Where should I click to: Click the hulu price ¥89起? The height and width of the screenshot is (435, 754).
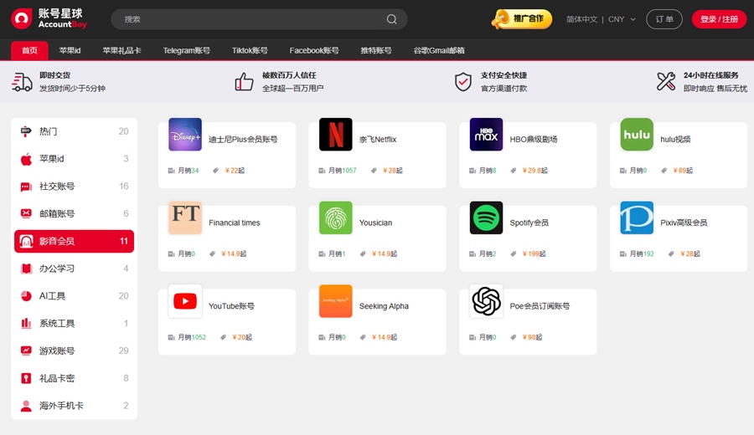[x=683, y=171]
